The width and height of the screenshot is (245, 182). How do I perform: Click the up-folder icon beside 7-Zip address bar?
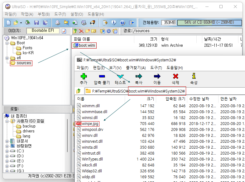79,91
